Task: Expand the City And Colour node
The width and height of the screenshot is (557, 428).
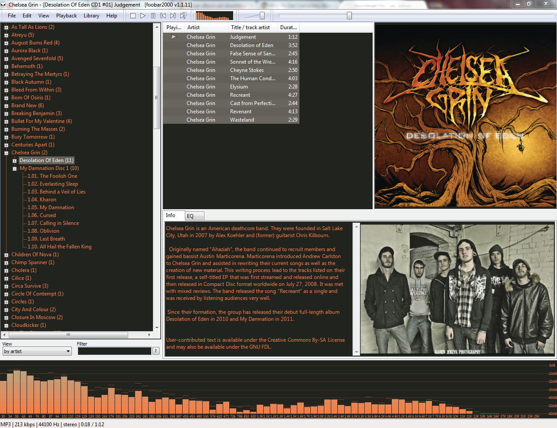Action: [x=7, y=310]
